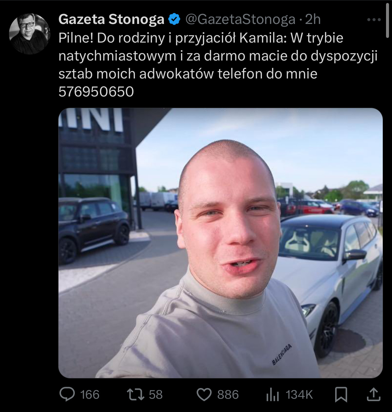This screenshot has height=412, width=392.
Task: Click the 58 reposts count
Action: (x=156, y=395)
